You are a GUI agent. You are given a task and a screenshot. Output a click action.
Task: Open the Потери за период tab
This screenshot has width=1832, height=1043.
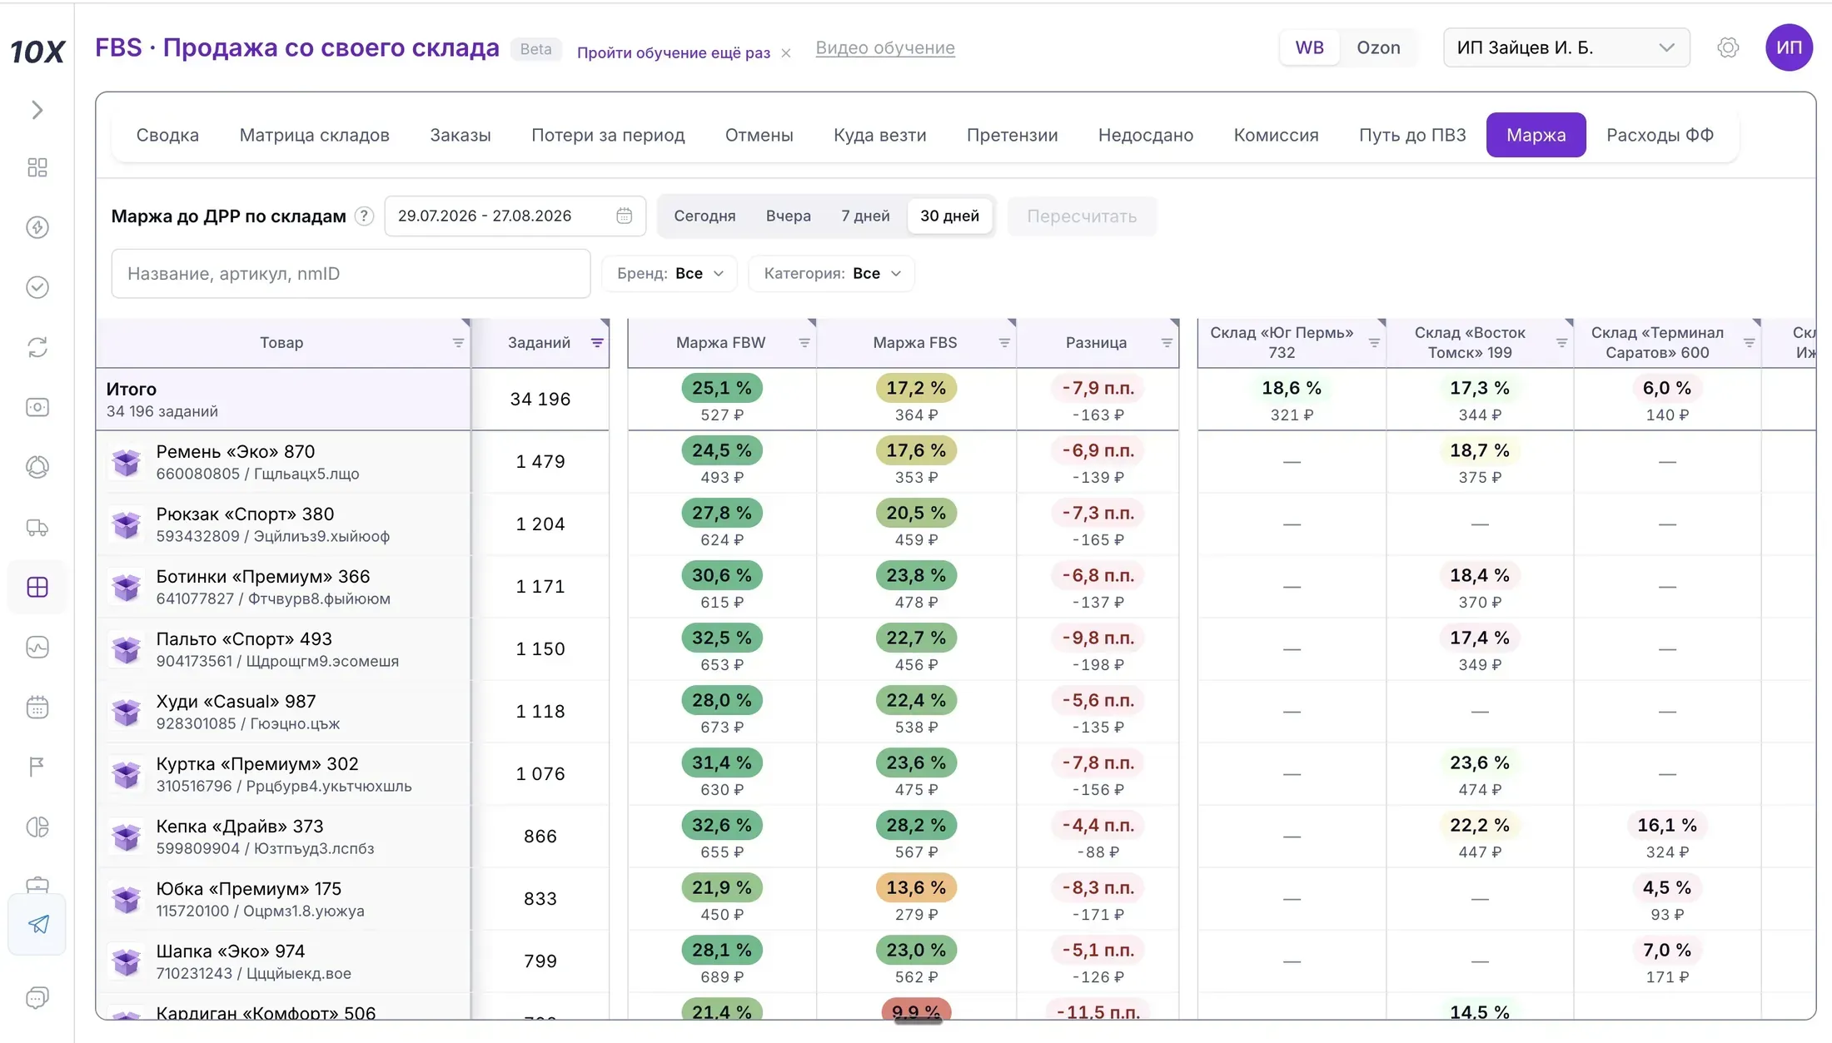tap(608, 135)
